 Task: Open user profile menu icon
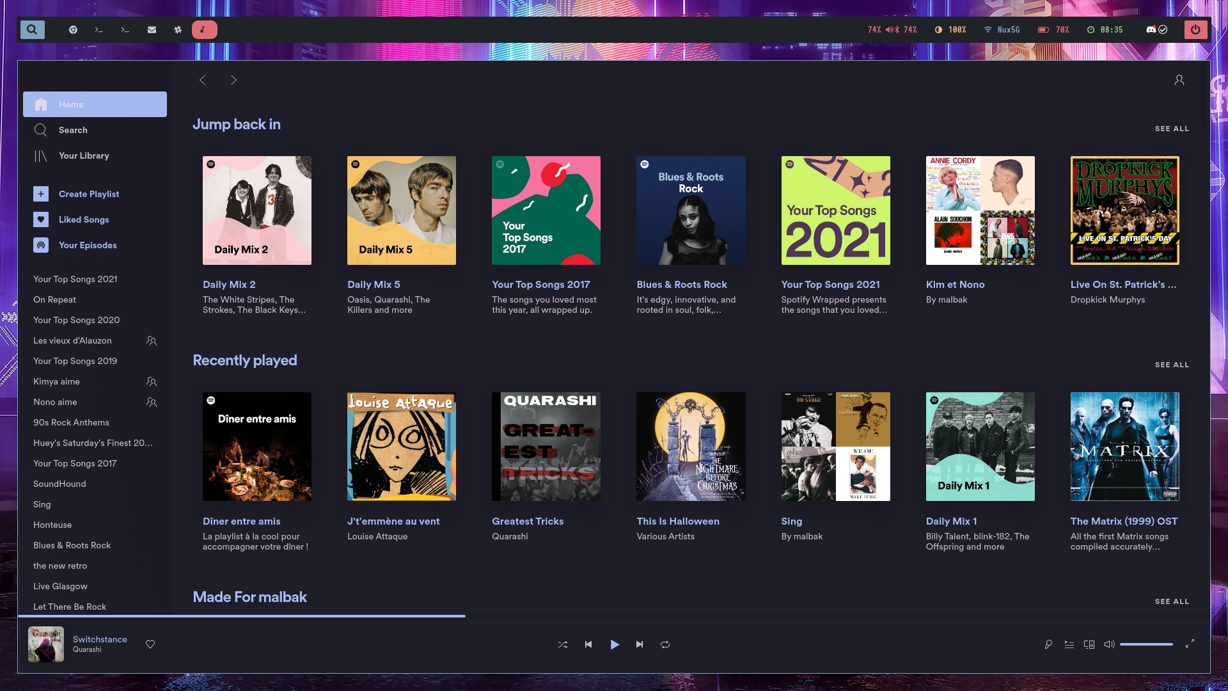click(1179, 80)
